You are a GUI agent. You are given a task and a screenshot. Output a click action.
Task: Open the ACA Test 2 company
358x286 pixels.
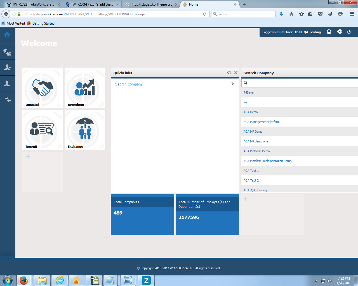point(251,180)
